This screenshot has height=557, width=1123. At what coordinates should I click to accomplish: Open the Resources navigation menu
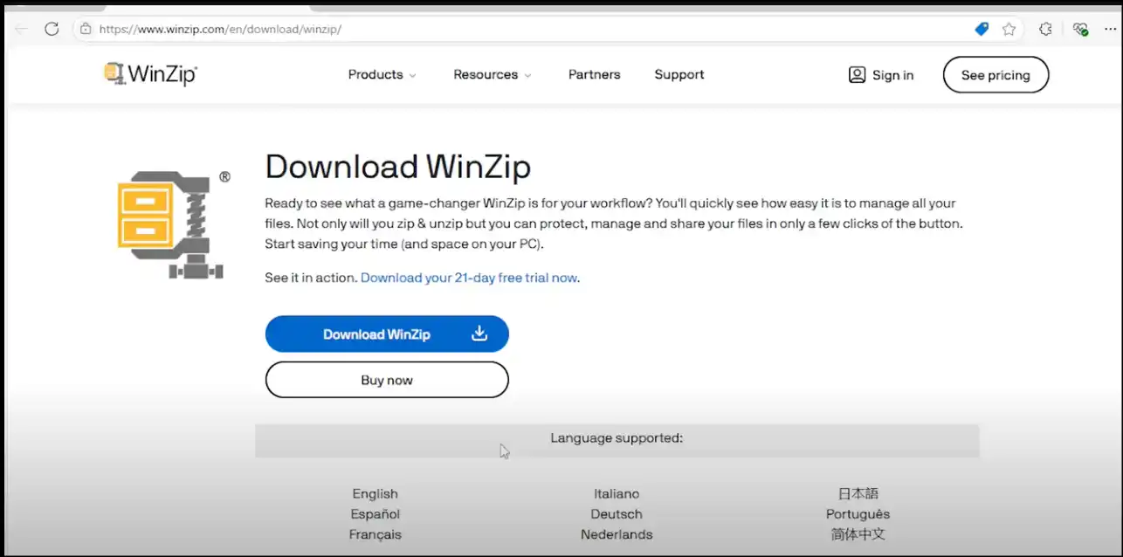coord(493,75)
